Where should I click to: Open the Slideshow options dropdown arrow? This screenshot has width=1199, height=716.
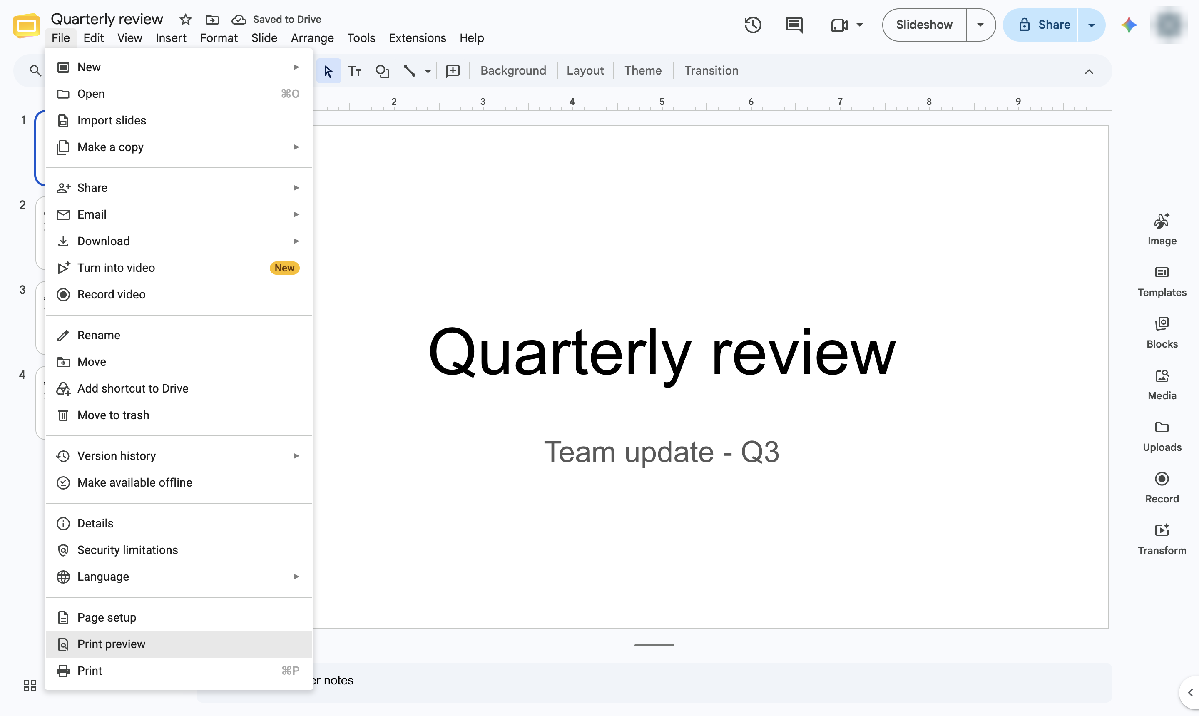[980, 25]
